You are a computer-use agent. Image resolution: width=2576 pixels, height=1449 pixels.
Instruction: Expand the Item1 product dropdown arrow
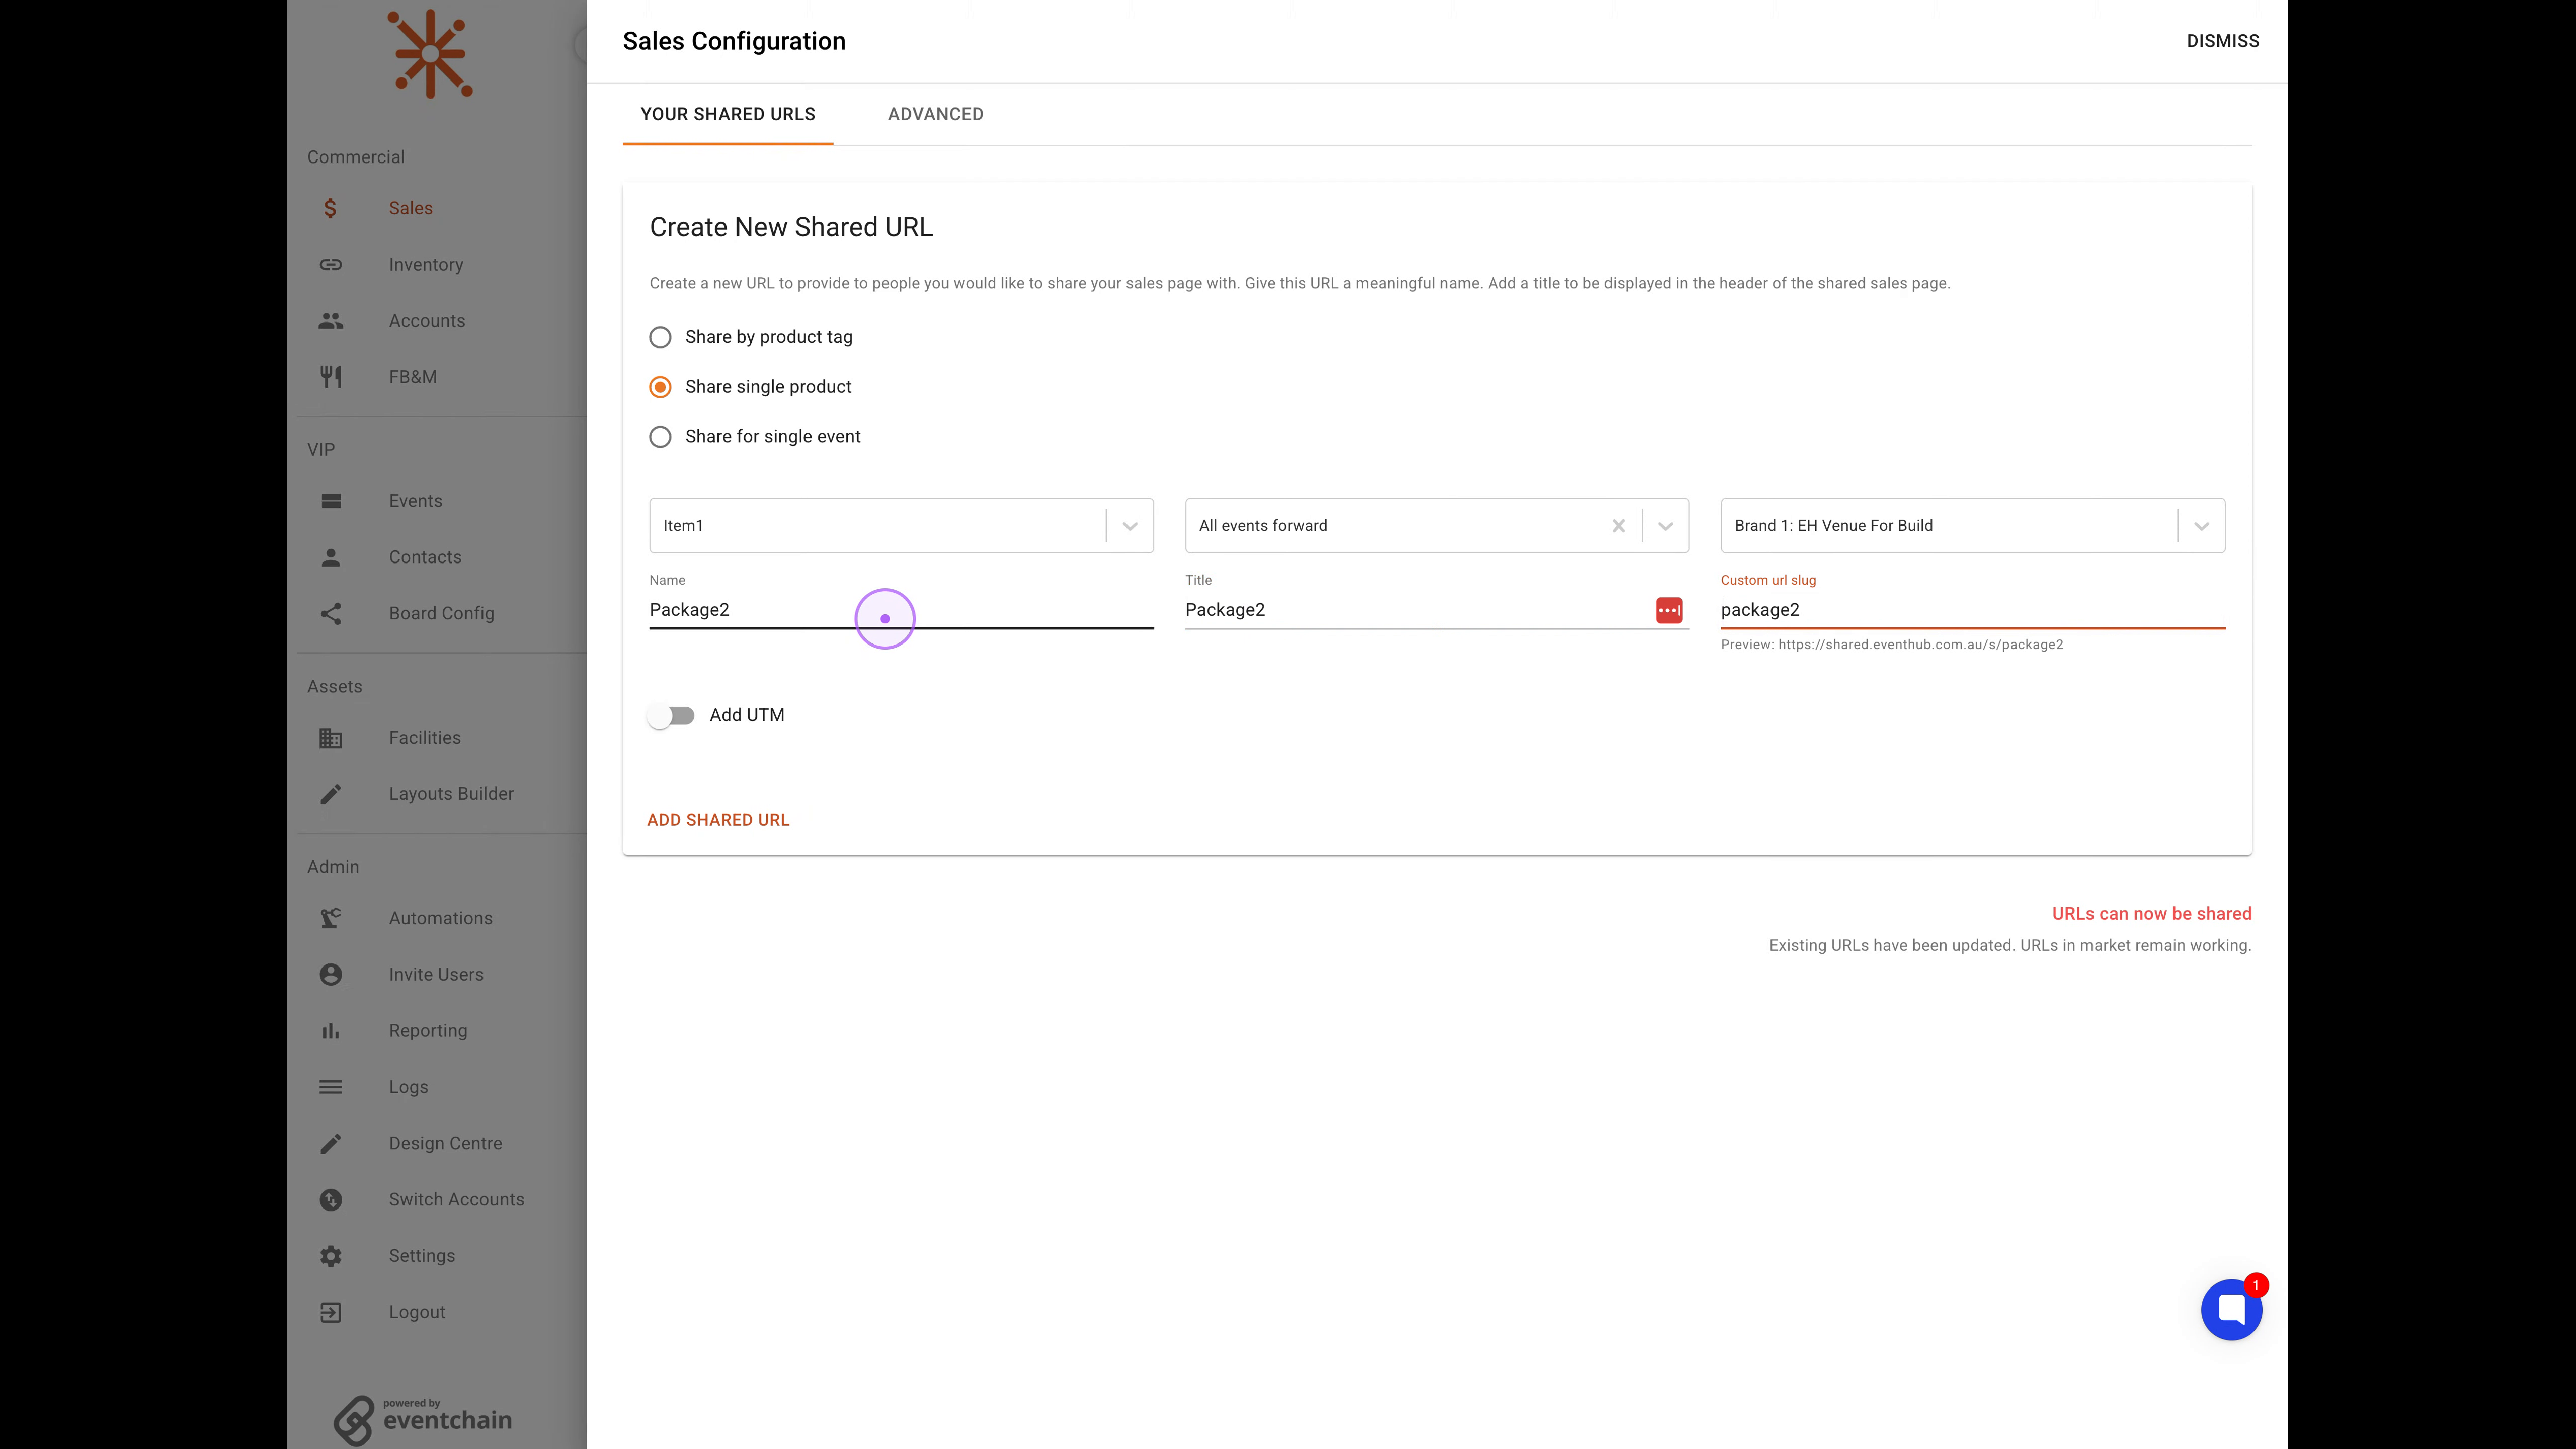coord(1130,526)
